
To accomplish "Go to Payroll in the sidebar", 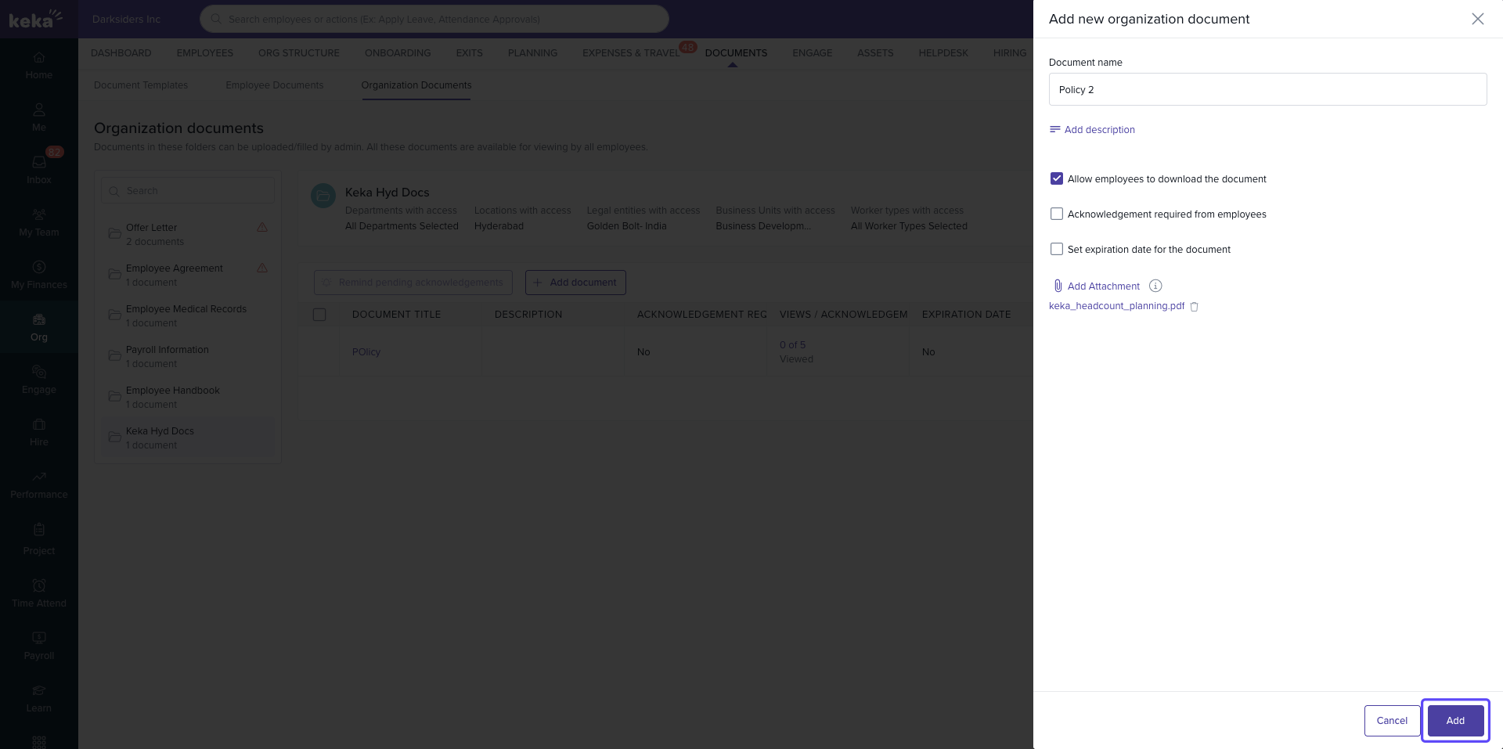I will coord(39,639).
